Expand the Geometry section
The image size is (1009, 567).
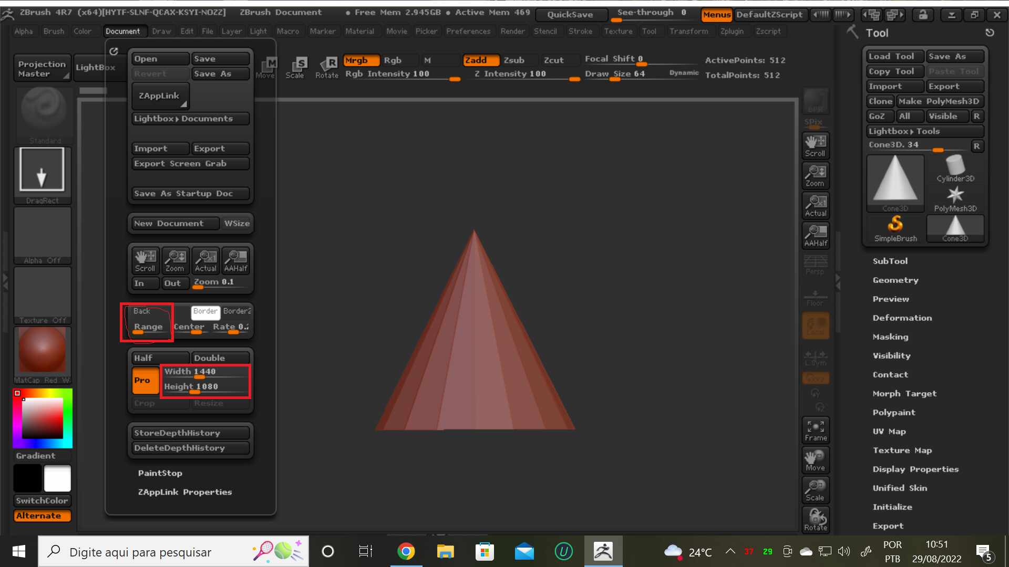895,280
